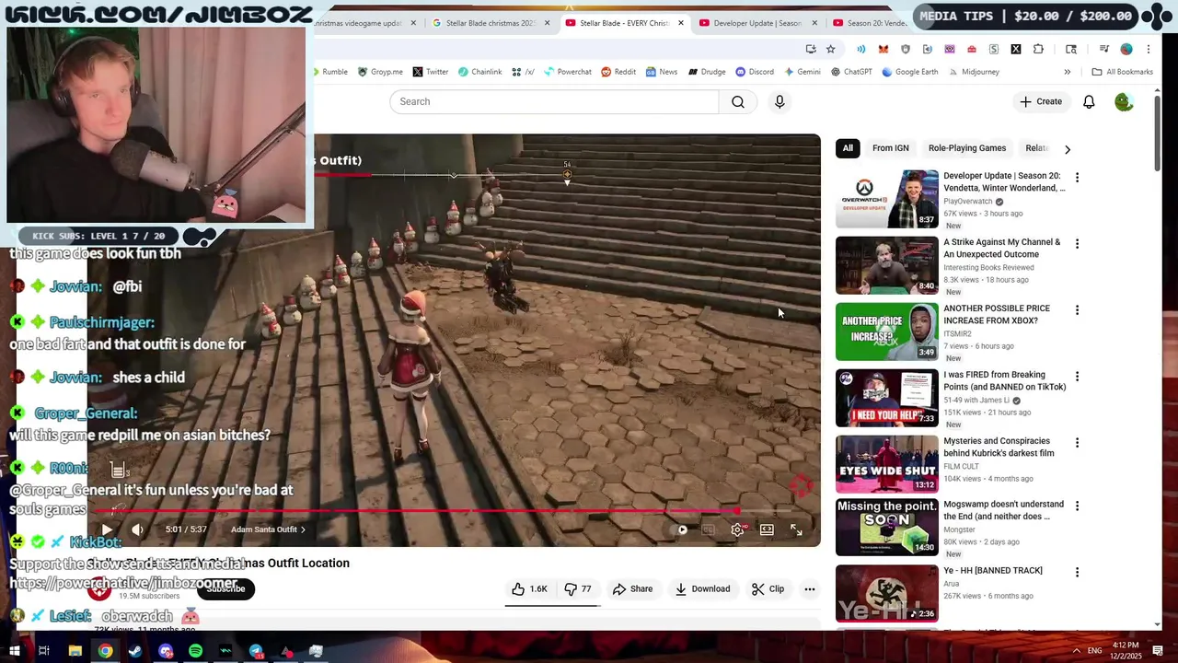Open YouTube account avatar menu
The image size is (1178, 663).
1124,101
